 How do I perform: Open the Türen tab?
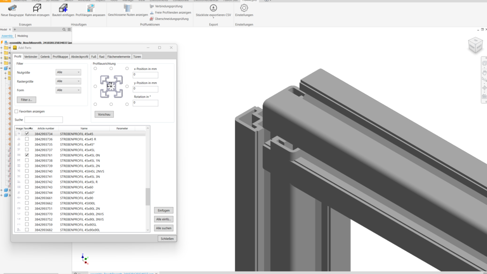(137, 56)
